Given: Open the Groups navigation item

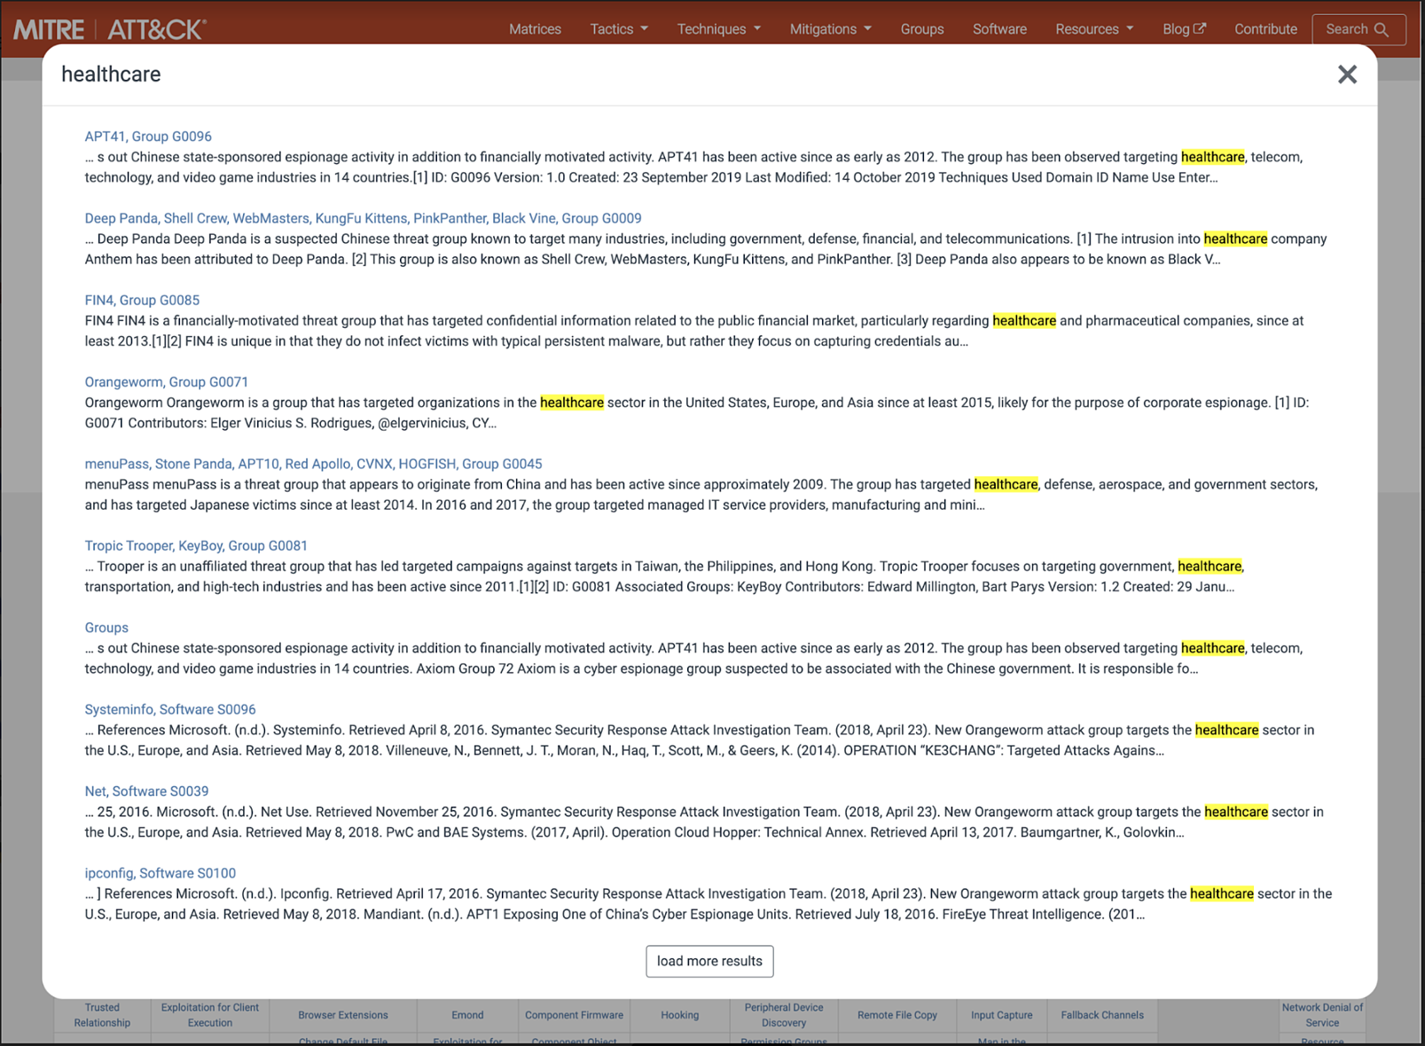Looking at the screenshot, I should click(921, 29).
